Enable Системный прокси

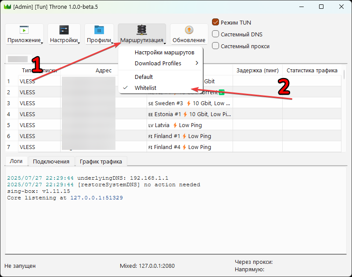click(215, 46)
